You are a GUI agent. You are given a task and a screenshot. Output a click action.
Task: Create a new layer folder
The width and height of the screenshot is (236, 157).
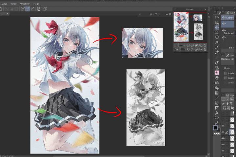coord(232,108)
